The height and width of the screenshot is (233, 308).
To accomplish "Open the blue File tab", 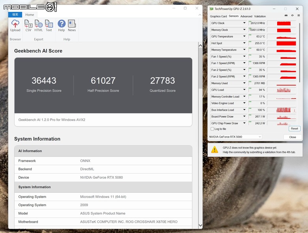I will click(x=15, y=15).
